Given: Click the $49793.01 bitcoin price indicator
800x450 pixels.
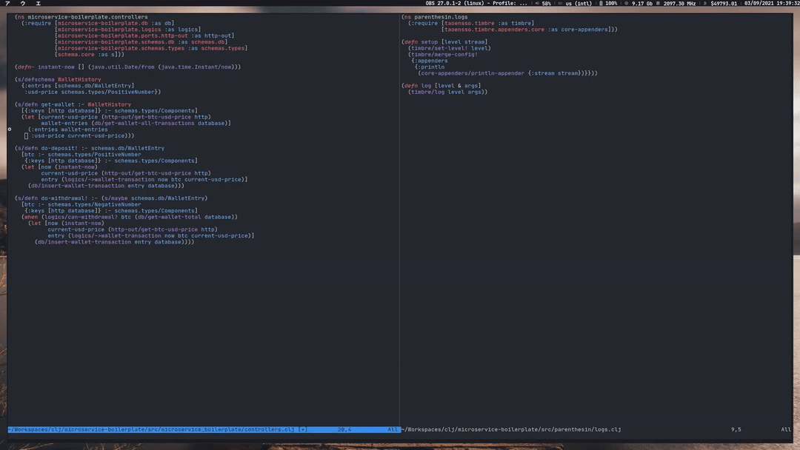Looking at the screenshot, I should tap(721, 3).
